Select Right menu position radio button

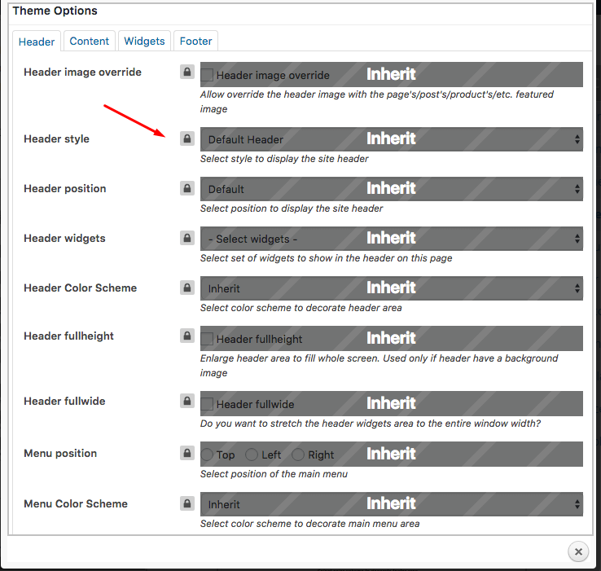pos(298,455)
